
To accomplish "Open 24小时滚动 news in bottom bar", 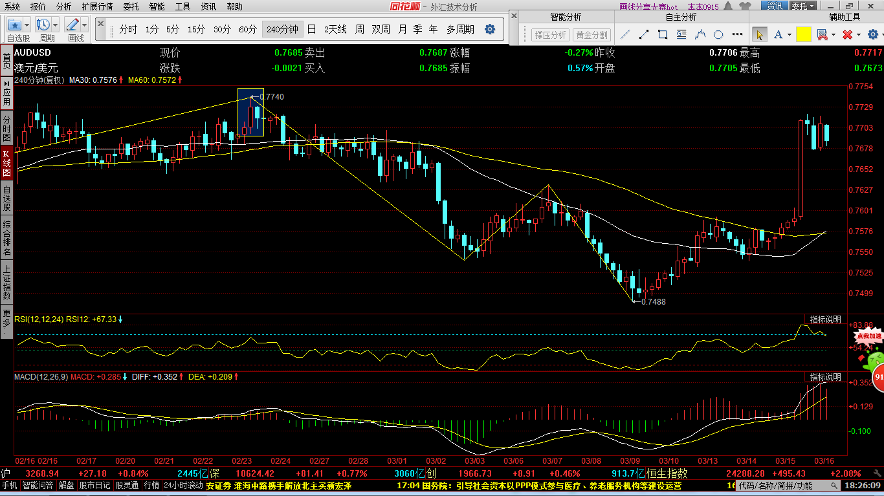I will (183, 485).
